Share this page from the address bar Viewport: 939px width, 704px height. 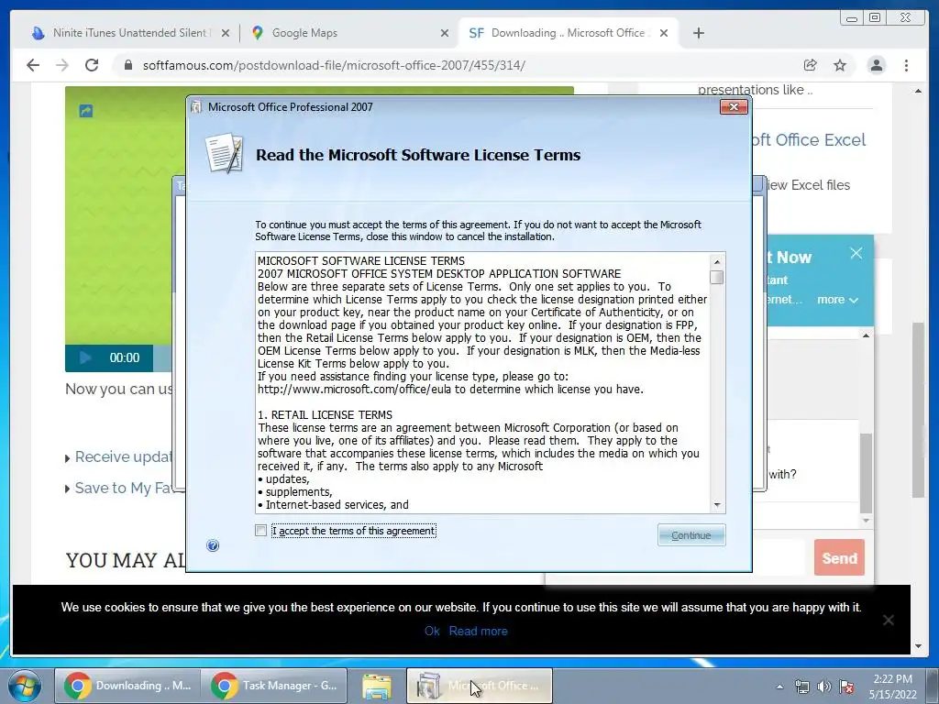click(x=811, y=65)
